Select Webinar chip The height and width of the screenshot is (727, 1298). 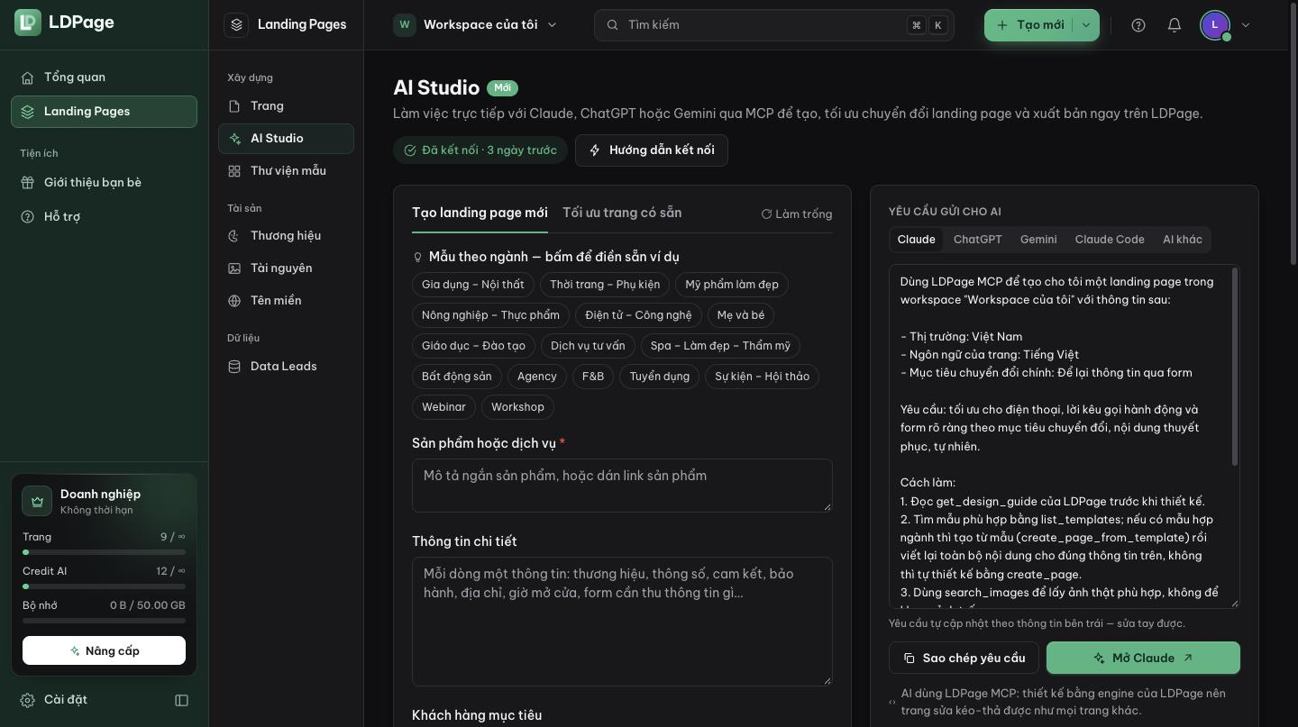(443, 407)
